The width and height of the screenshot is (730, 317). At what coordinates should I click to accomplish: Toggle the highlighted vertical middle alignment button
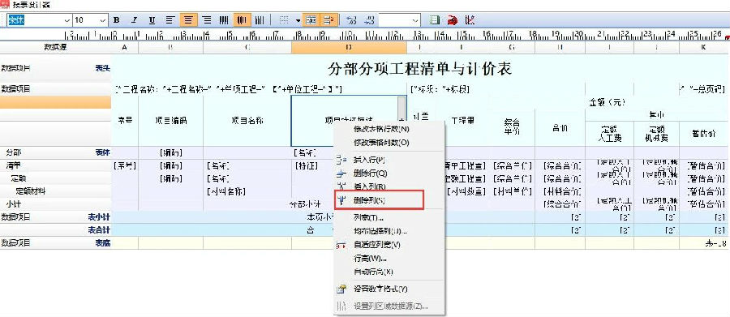[242, 20]
